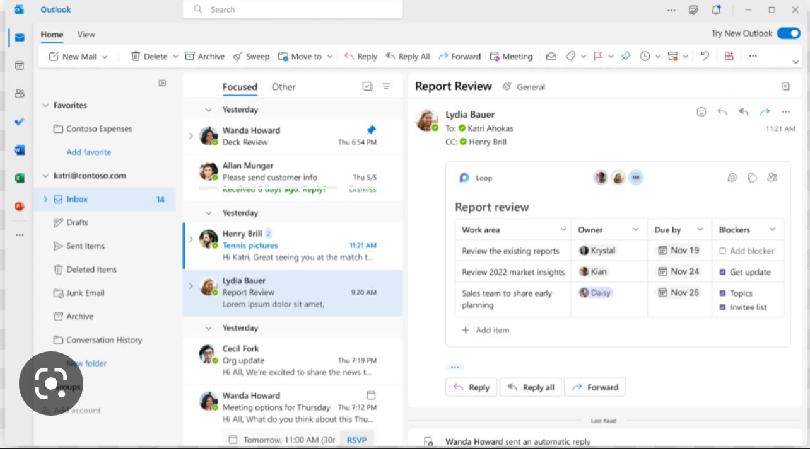Switch to the Home tab
This screenshot has width=810, height=449.
point(52,35)
